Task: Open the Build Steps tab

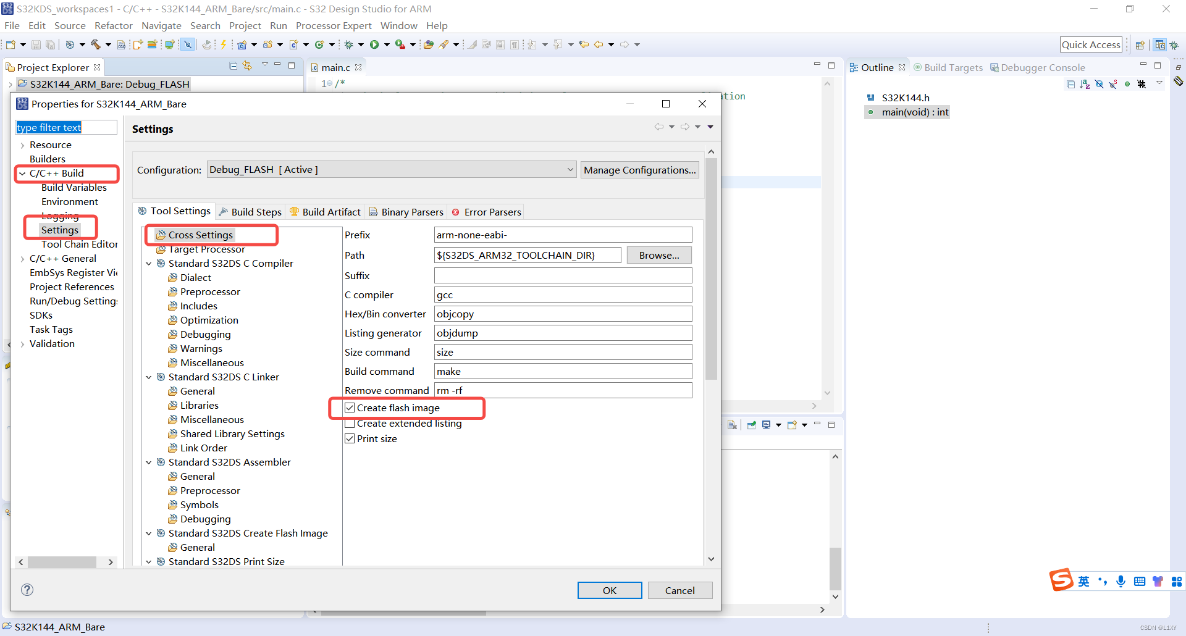Action: [x=251, y=212]
